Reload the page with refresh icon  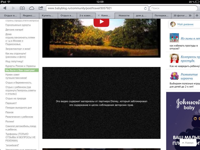[145, 8]
